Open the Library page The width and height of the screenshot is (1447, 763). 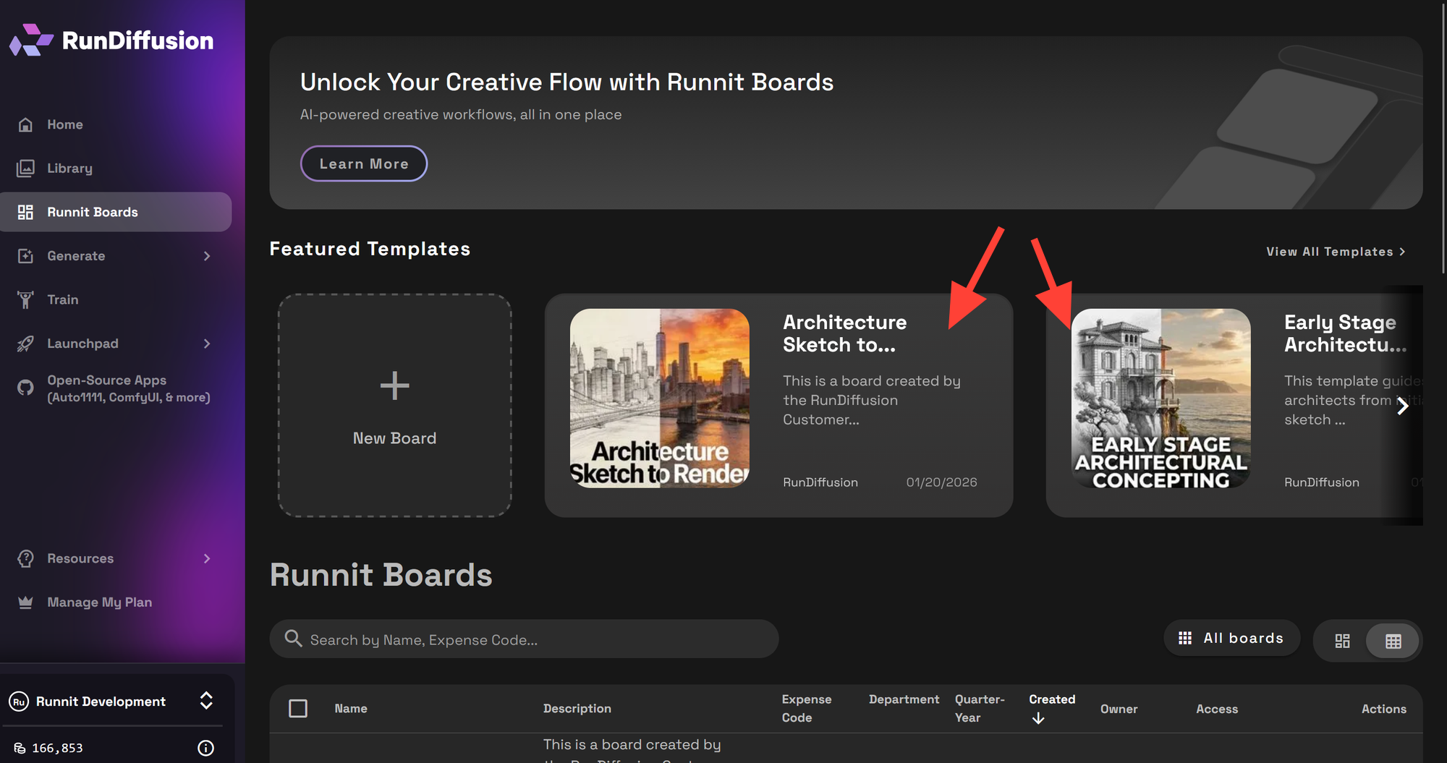coord(69,168)
